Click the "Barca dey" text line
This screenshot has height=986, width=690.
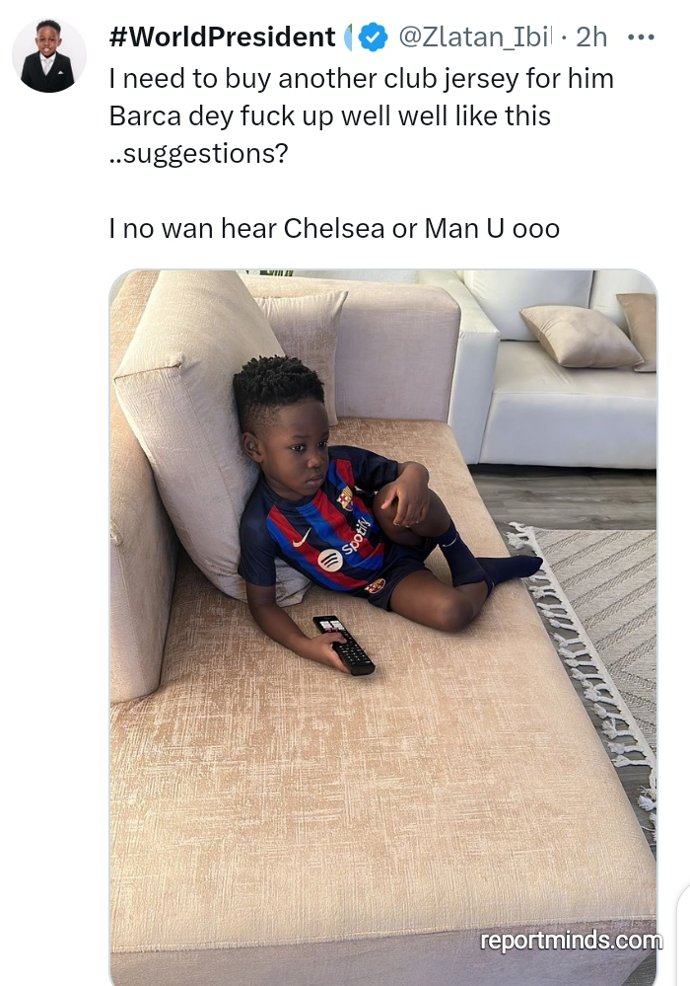(329, 116)
